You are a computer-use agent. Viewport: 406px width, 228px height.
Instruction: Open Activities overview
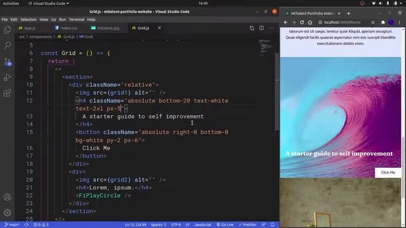[11, 3]
